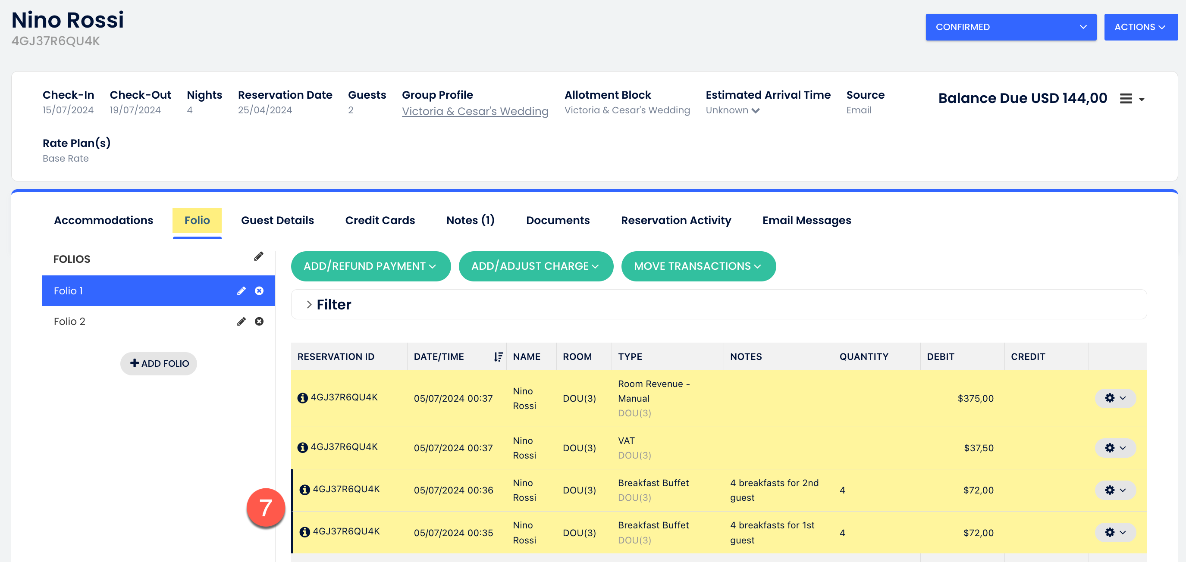Click the pencil icon on Folio 2
This screenshot has width=1186, height=562.
point(241,322)
